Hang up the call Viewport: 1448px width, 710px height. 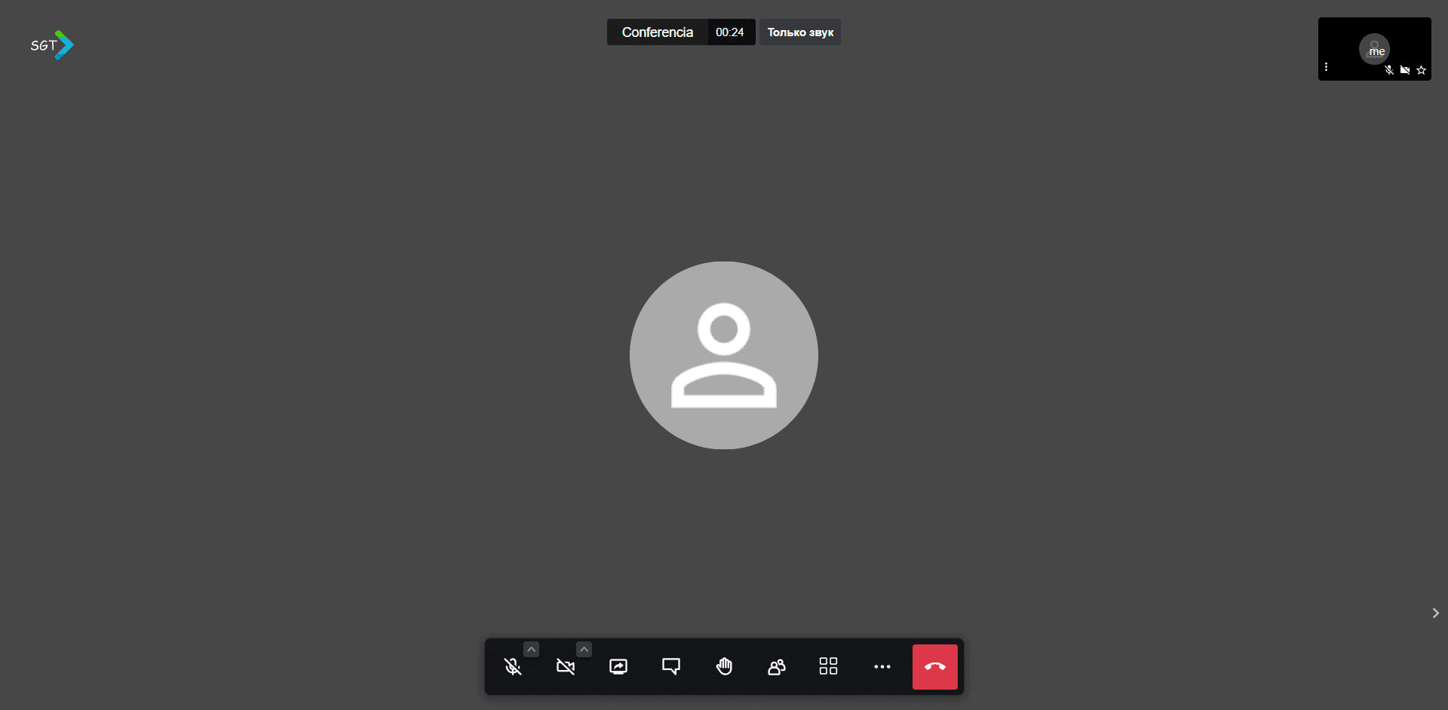point(934,667)
